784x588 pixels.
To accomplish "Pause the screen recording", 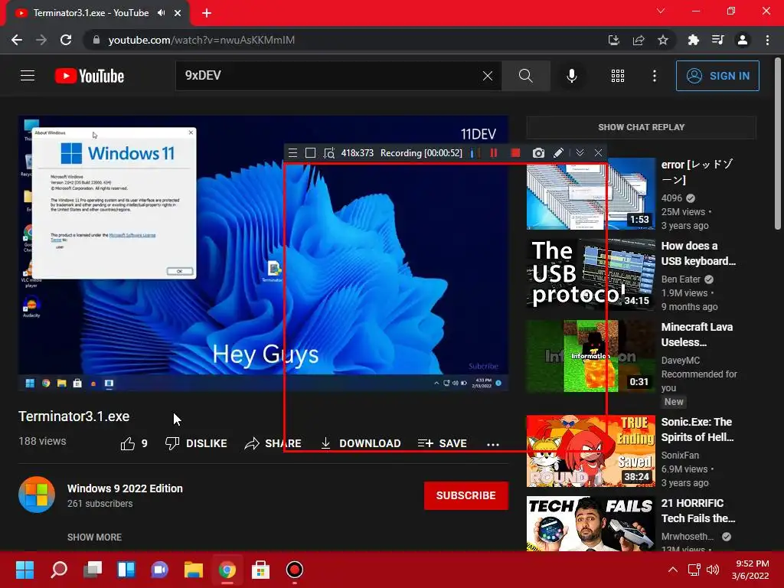I will [x=494, y=153].
